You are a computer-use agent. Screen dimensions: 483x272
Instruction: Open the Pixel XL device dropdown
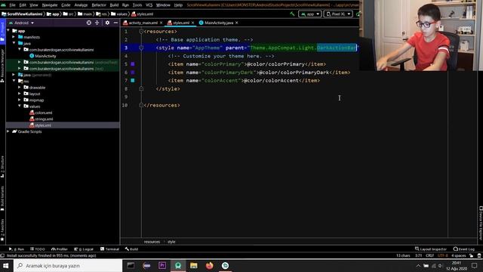338,14
